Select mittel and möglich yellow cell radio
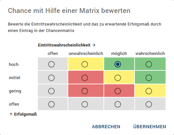The width and height of the screenshot is (174, 135). coord(118,78)
